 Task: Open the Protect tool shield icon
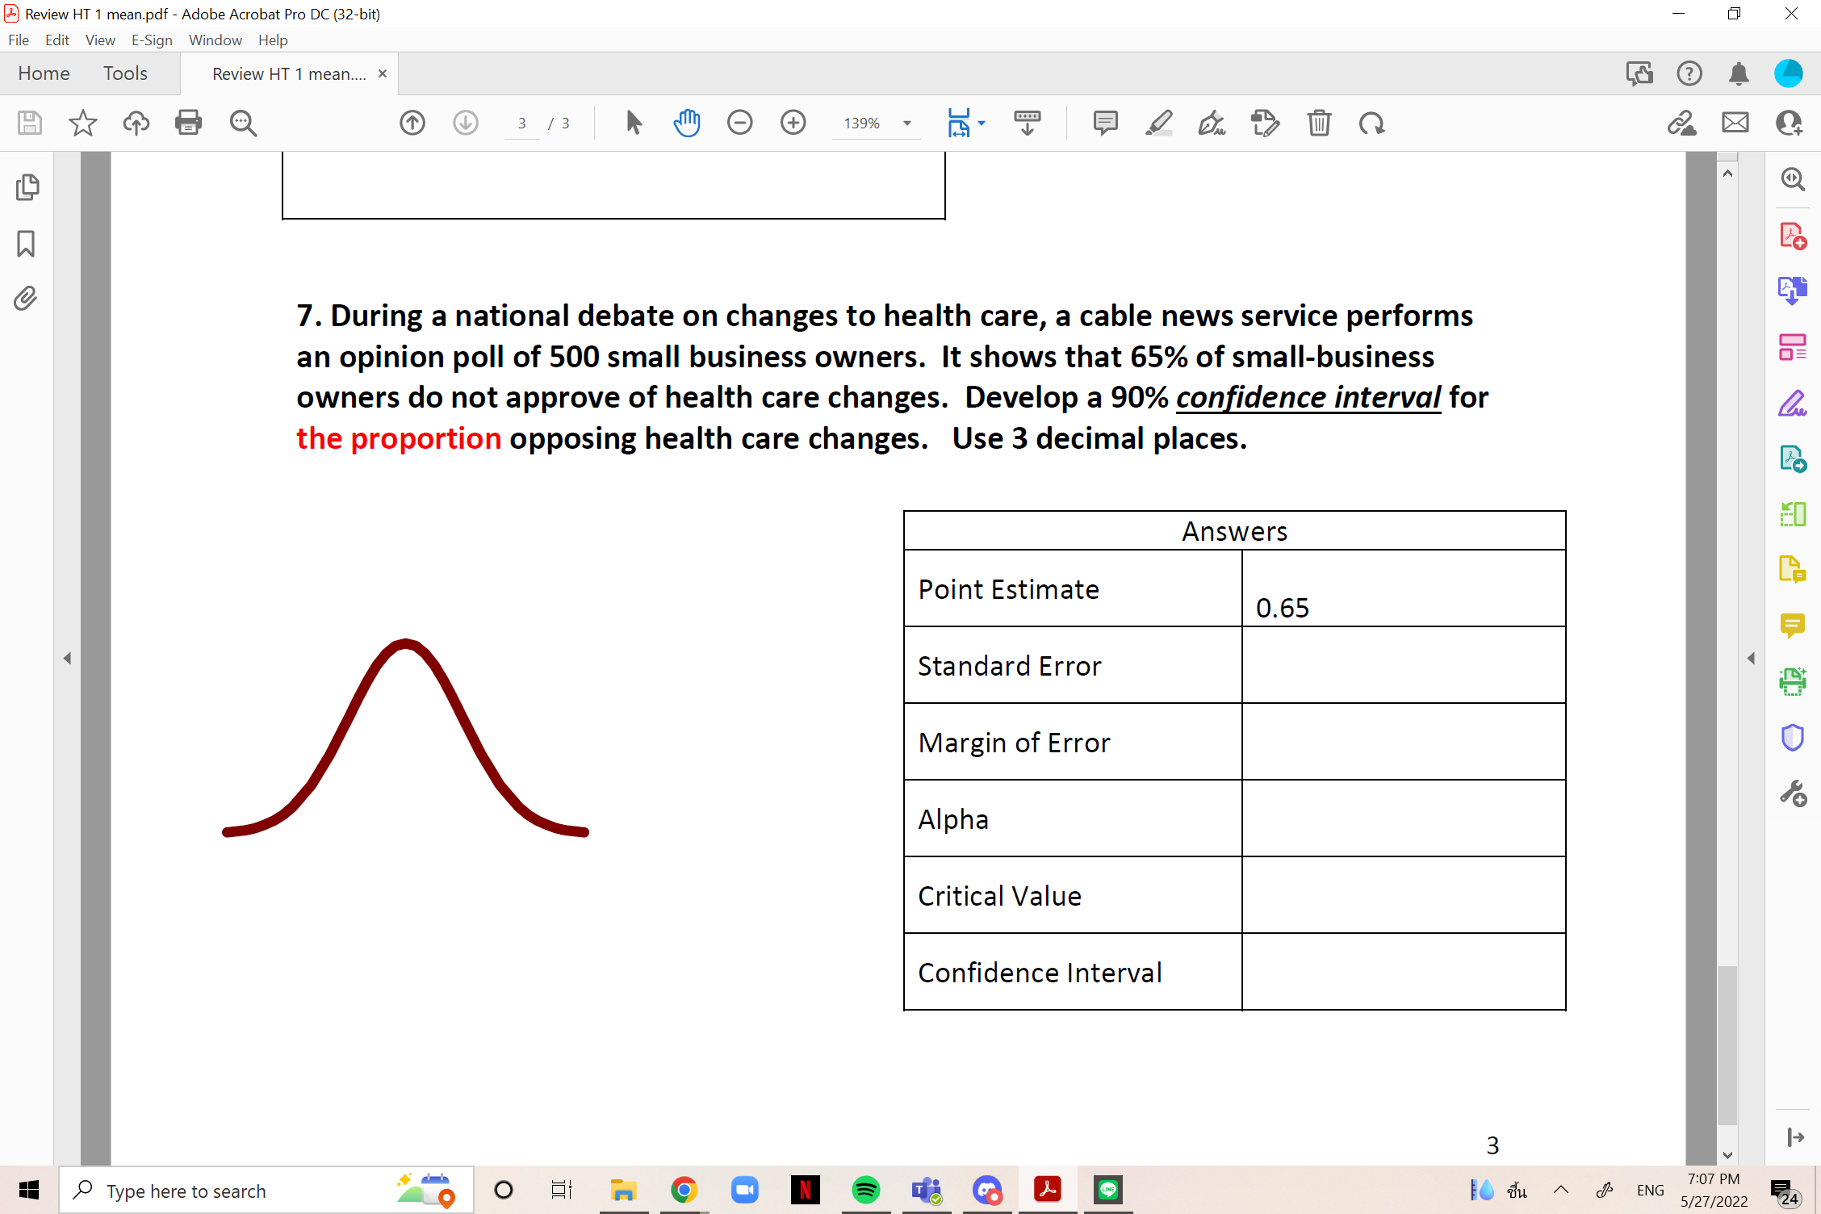coord(1793,736)
